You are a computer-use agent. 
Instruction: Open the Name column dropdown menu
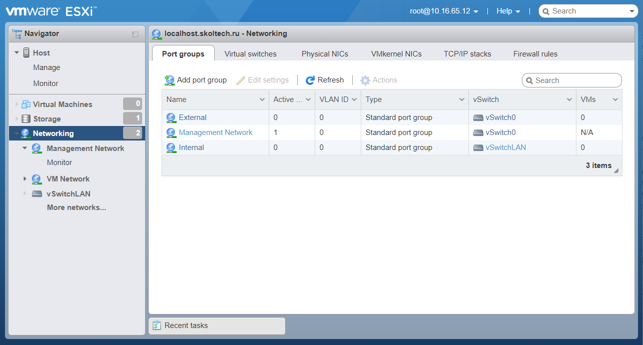(x=262, y=99)
